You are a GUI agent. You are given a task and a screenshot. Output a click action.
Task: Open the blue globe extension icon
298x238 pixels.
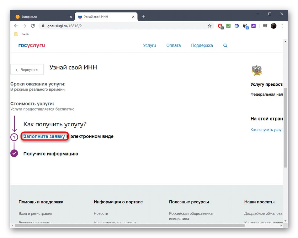click(237, 26)
